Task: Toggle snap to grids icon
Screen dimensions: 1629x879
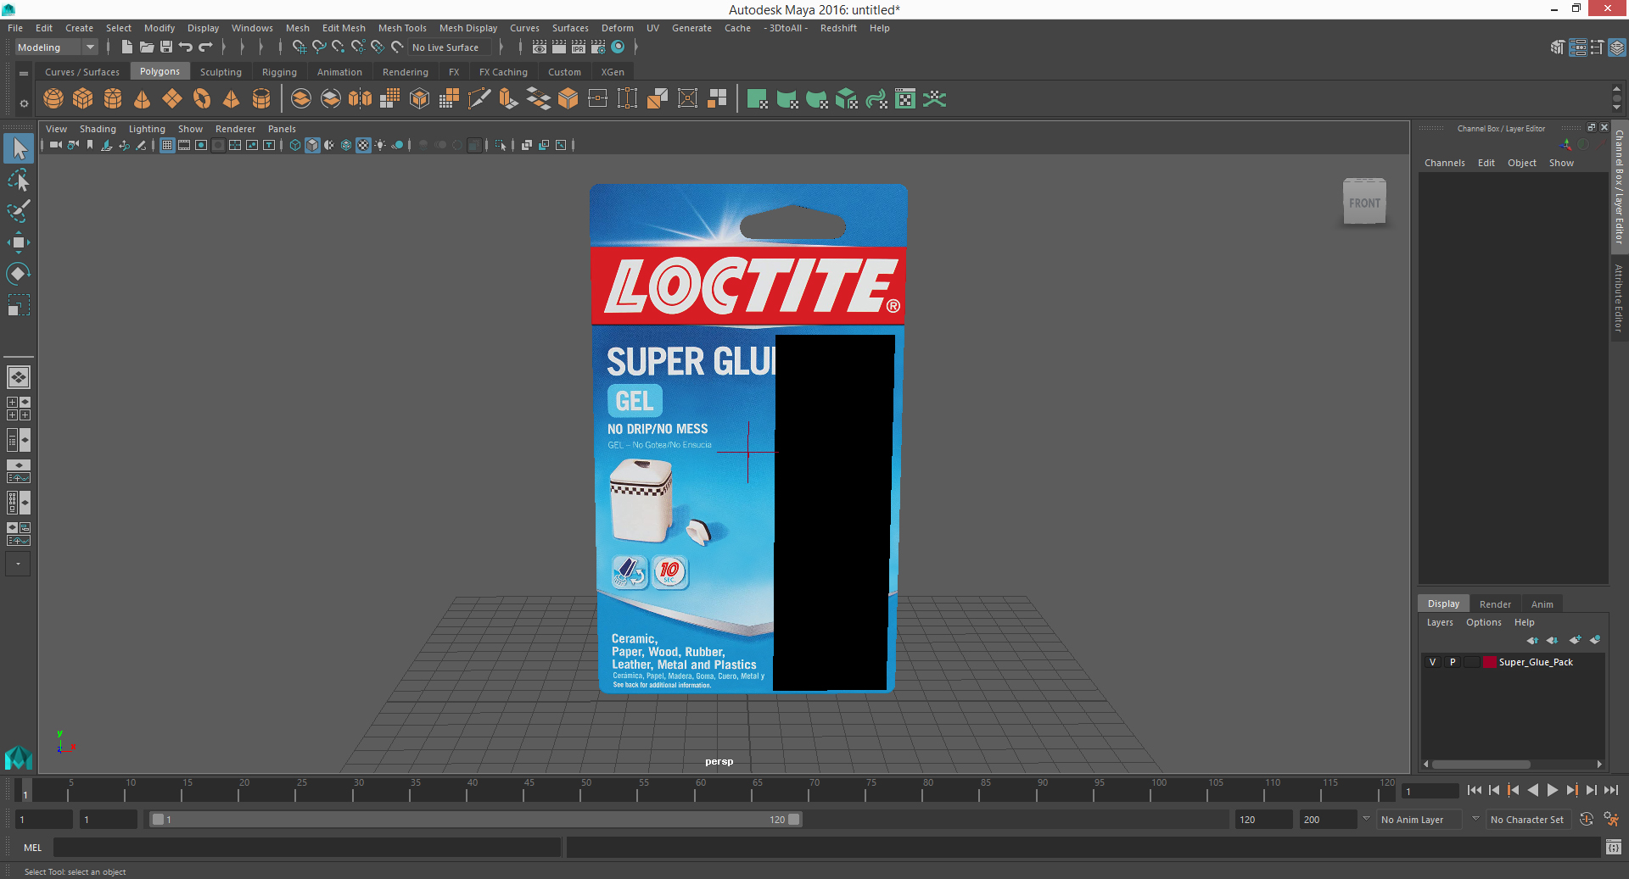Action: pos(299,47)
